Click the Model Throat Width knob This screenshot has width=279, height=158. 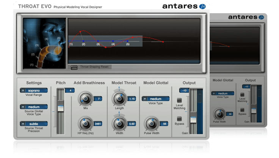(x=119, y=124)
